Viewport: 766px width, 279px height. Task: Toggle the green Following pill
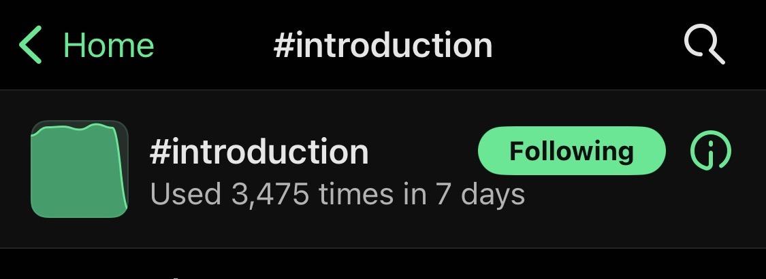click(x=571, y=151)
